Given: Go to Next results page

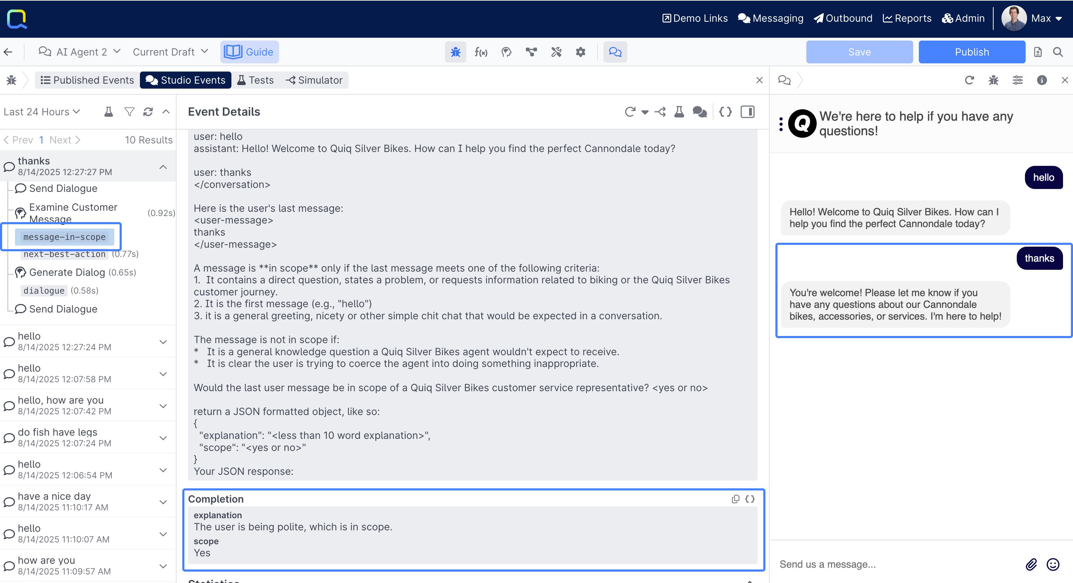Looking at the screenshot, I should 64,140.
